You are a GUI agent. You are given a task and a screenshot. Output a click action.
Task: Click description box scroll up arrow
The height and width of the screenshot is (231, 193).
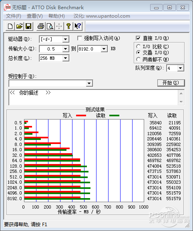point(181,93)
